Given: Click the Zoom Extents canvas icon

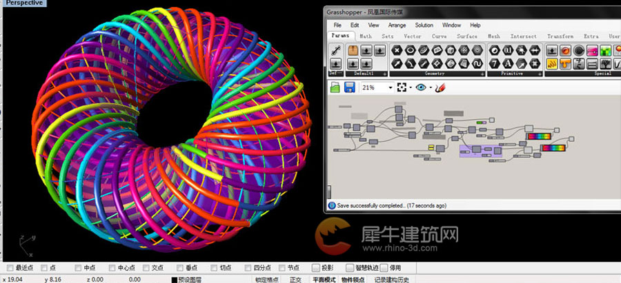Looking at the screenshot, I should click(402, 87).
